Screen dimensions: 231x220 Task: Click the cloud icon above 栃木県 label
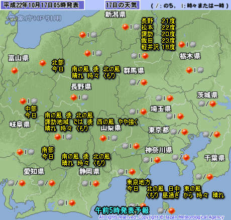coord(193,44)
